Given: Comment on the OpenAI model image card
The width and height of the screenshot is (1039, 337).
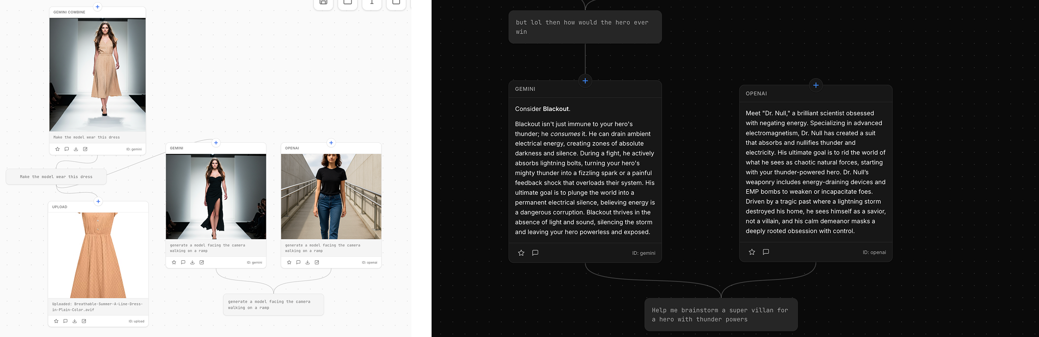Looking at the screenshot, I should click(x=298, y=262).
